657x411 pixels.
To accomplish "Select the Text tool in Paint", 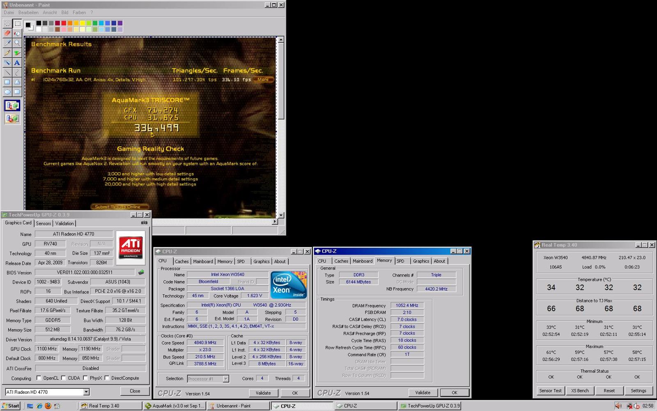I will [17, 62].
